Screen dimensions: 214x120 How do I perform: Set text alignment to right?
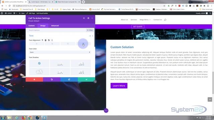(x=68, y=44)
